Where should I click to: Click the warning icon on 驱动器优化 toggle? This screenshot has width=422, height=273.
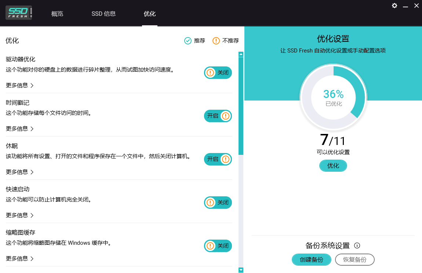[x=210, y=73]
